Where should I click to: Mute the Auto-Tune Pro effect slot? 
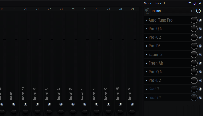click(200, 20)
